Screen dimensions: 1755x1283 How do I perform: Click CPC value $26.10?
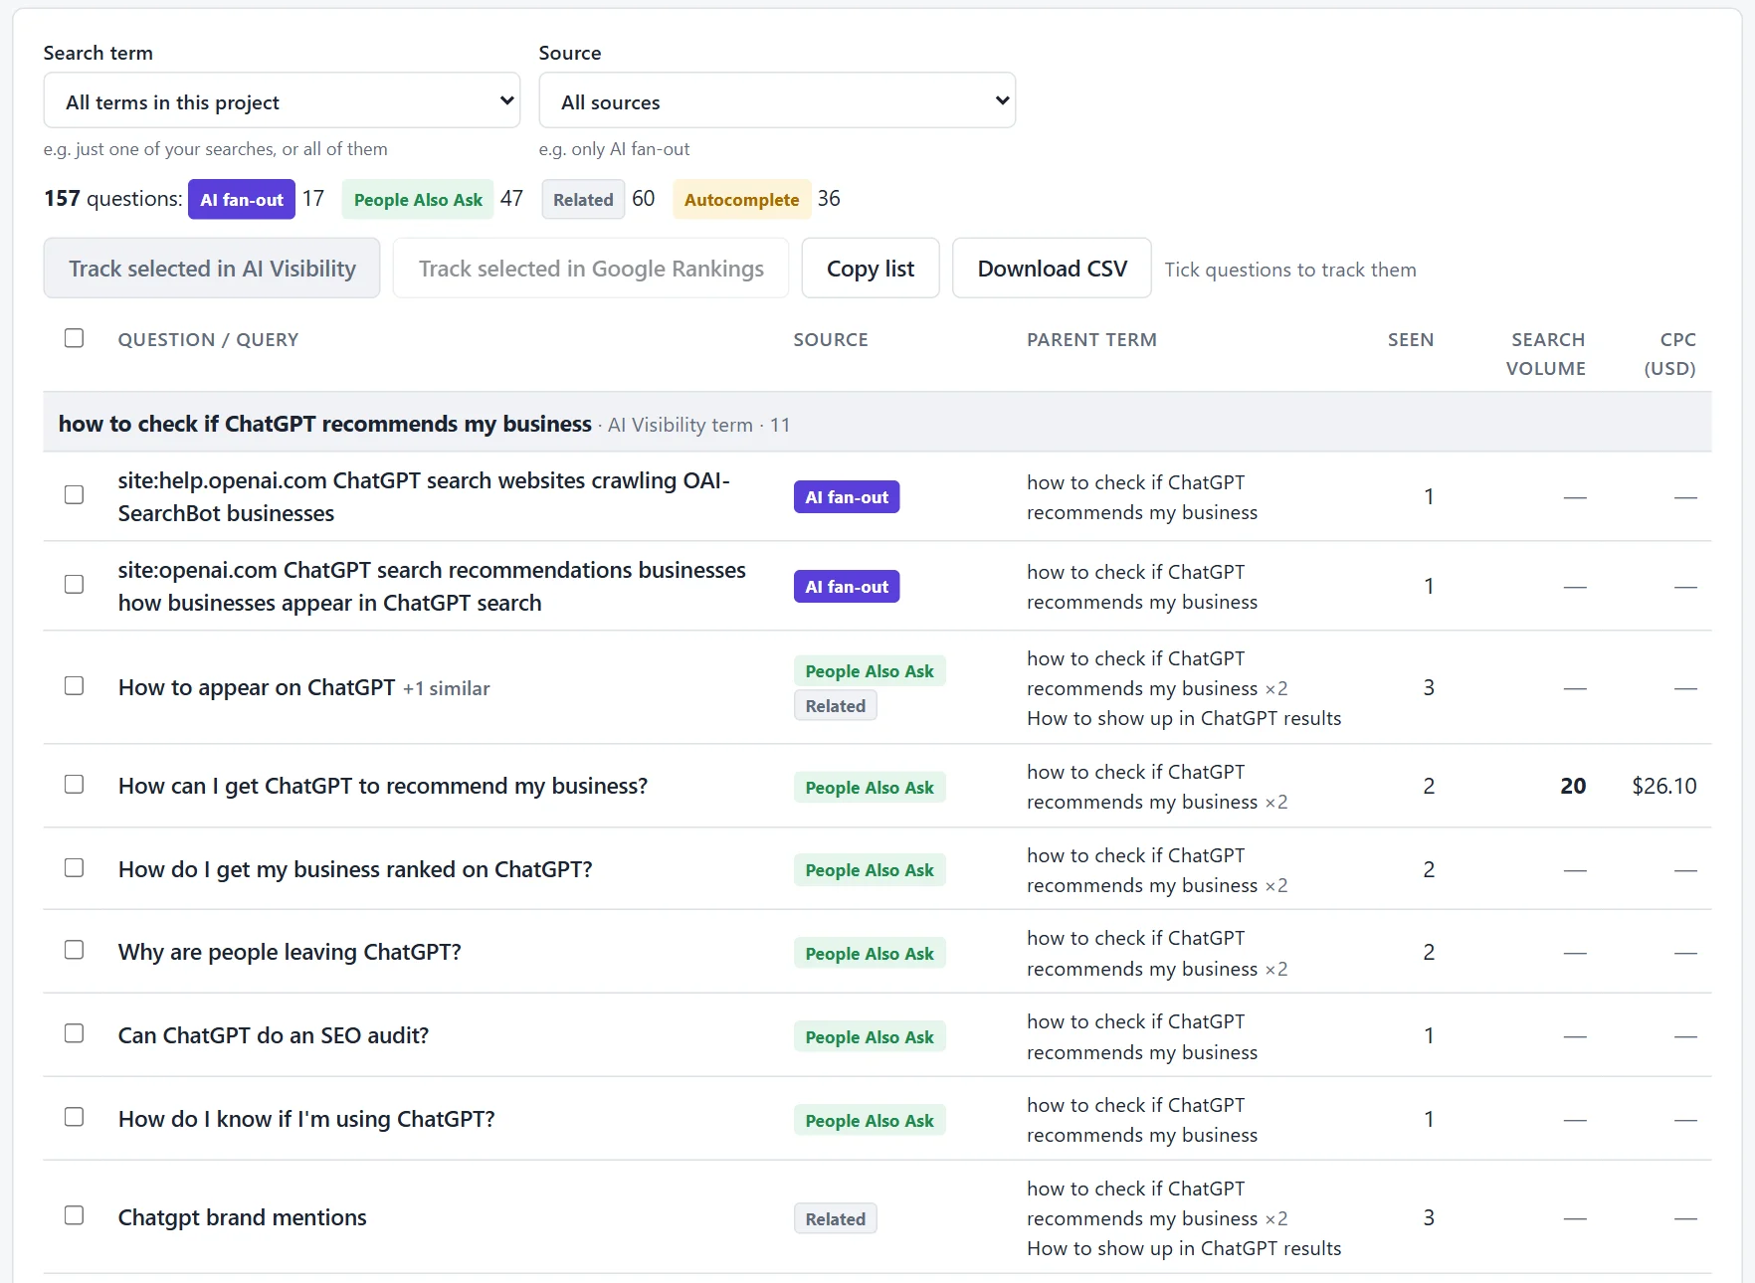pos(1664,786)
